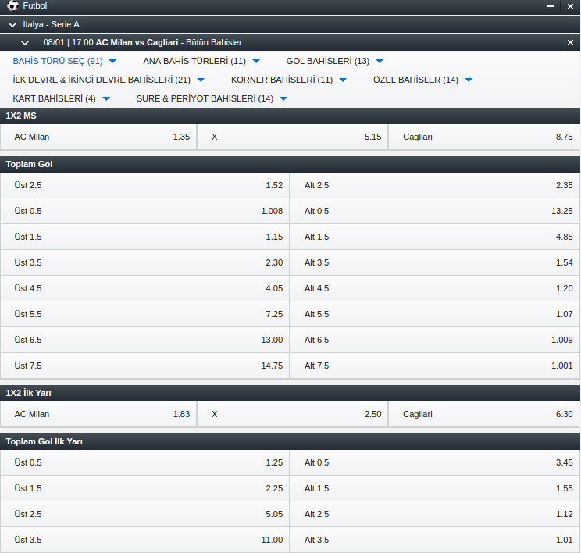The height and width of the screenshot is (553, 581).
Task: Pick first-half Üst 0.5 at 1.25
Action: tap(145, 462)
